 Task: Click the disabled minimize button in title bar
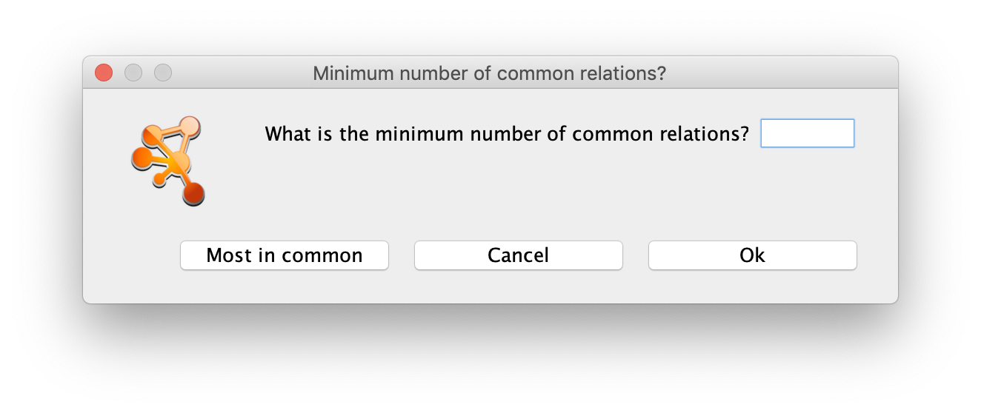[x=133, y=73]
